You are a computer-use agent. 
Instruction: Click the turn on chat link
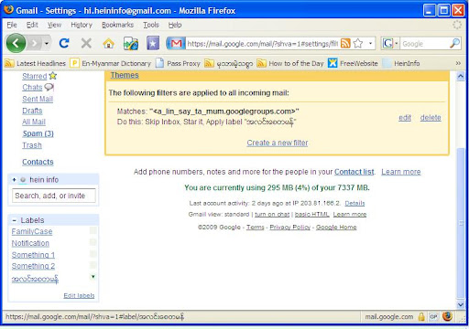tap(272, 215)
